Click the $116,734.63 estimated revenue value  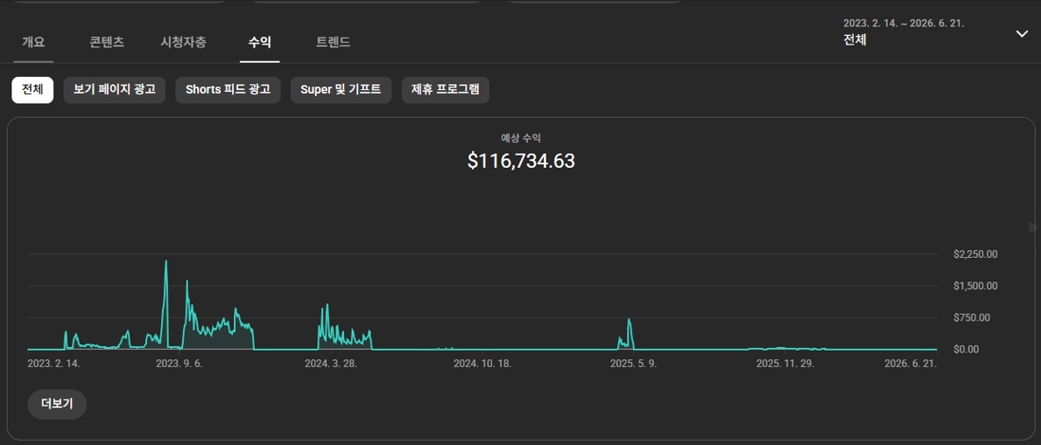[521, 161]
